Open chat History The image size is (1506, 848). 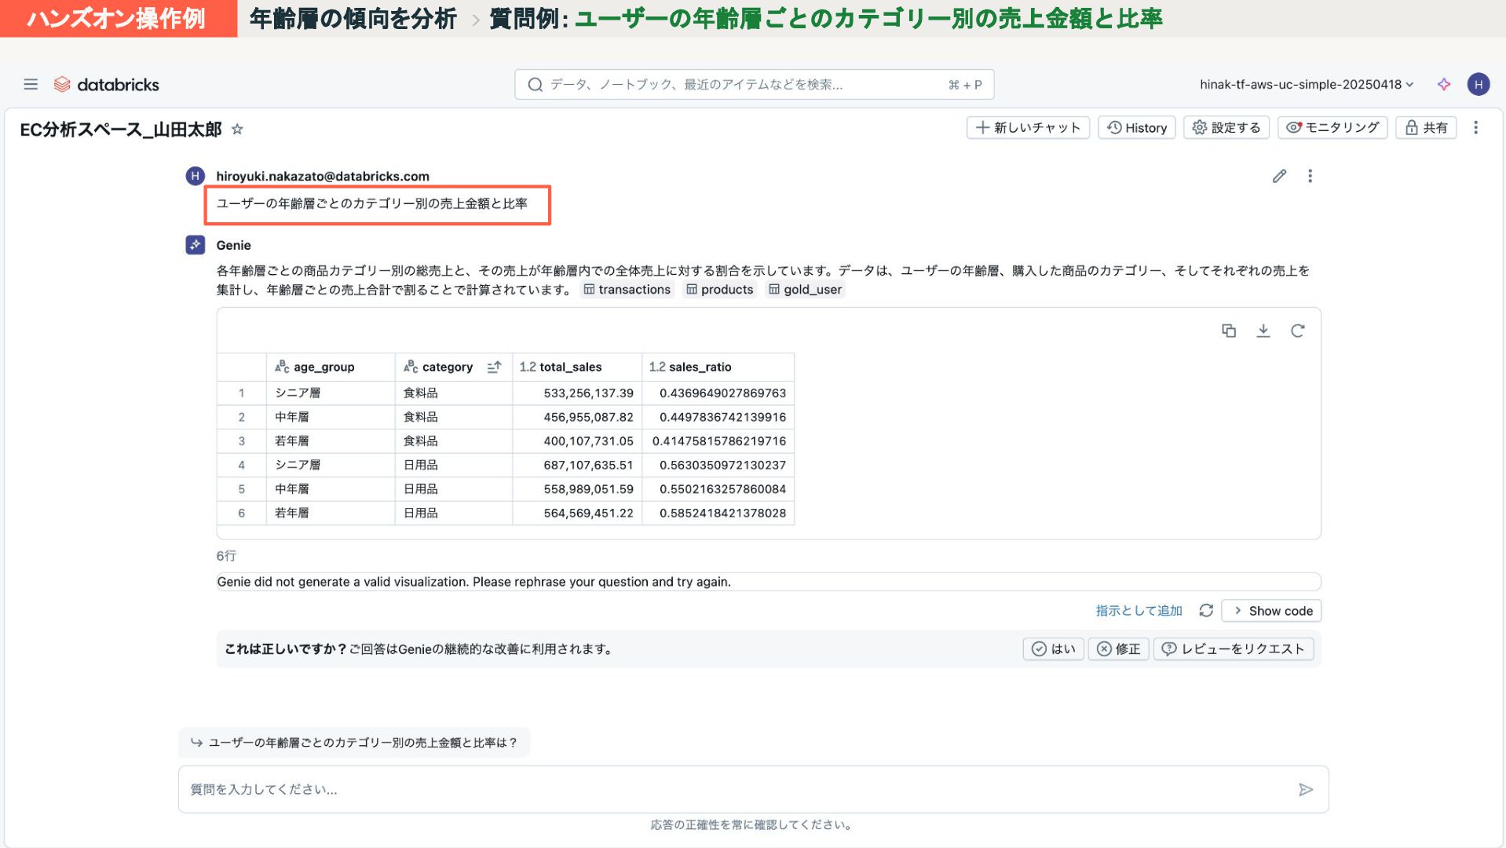pyautogui.click(x=1136, y=127)
